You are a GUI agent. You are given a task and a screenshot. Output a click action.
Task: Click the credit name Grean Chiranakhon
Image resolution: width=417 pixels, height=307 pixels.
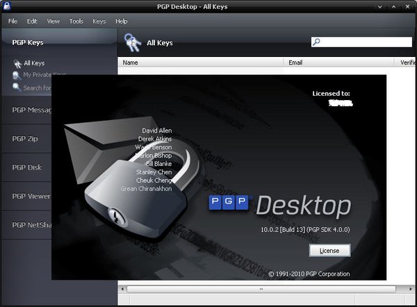(146, 188)
